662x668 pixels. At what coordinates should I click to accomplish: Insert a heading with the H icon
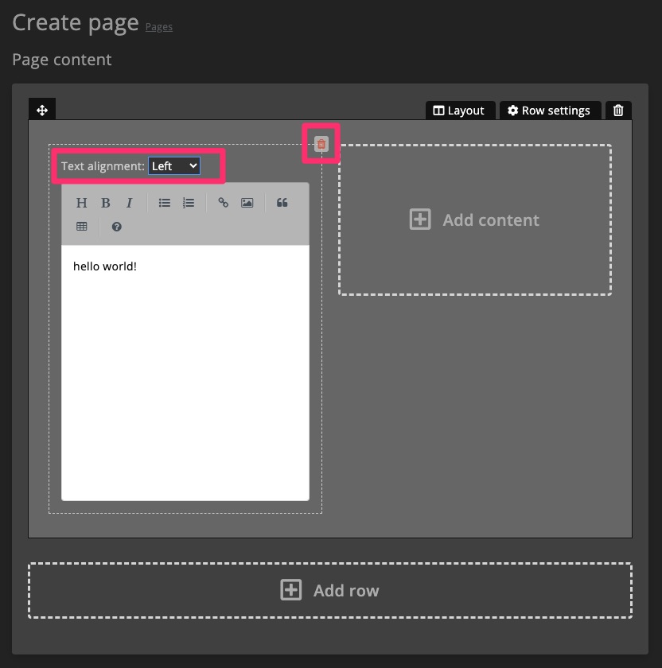pos(82,202)
